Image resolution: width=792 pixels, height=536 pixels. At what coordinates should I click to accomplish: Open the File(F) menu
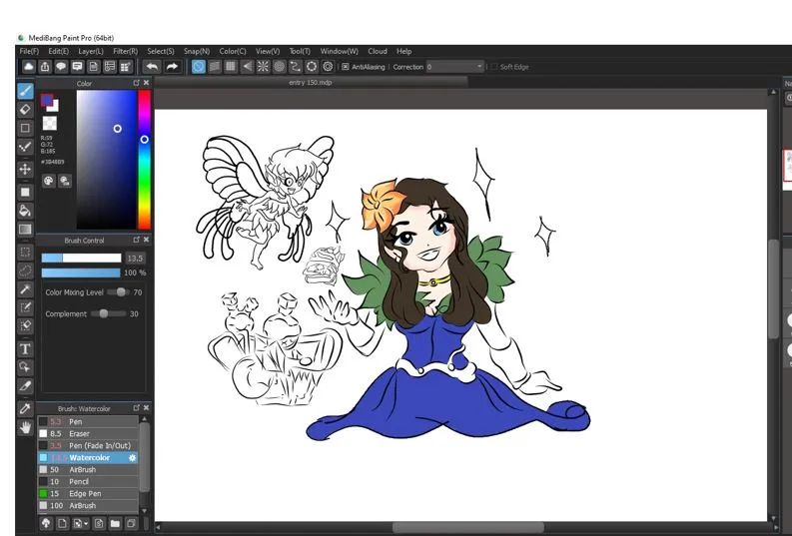(x=29, y=51)
